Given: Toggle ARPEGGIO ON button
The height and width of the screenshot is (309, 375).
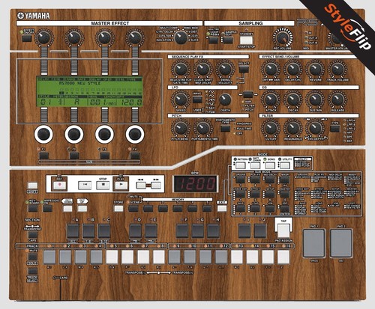Looking at the screenshot, I should (x=47, y=208).
